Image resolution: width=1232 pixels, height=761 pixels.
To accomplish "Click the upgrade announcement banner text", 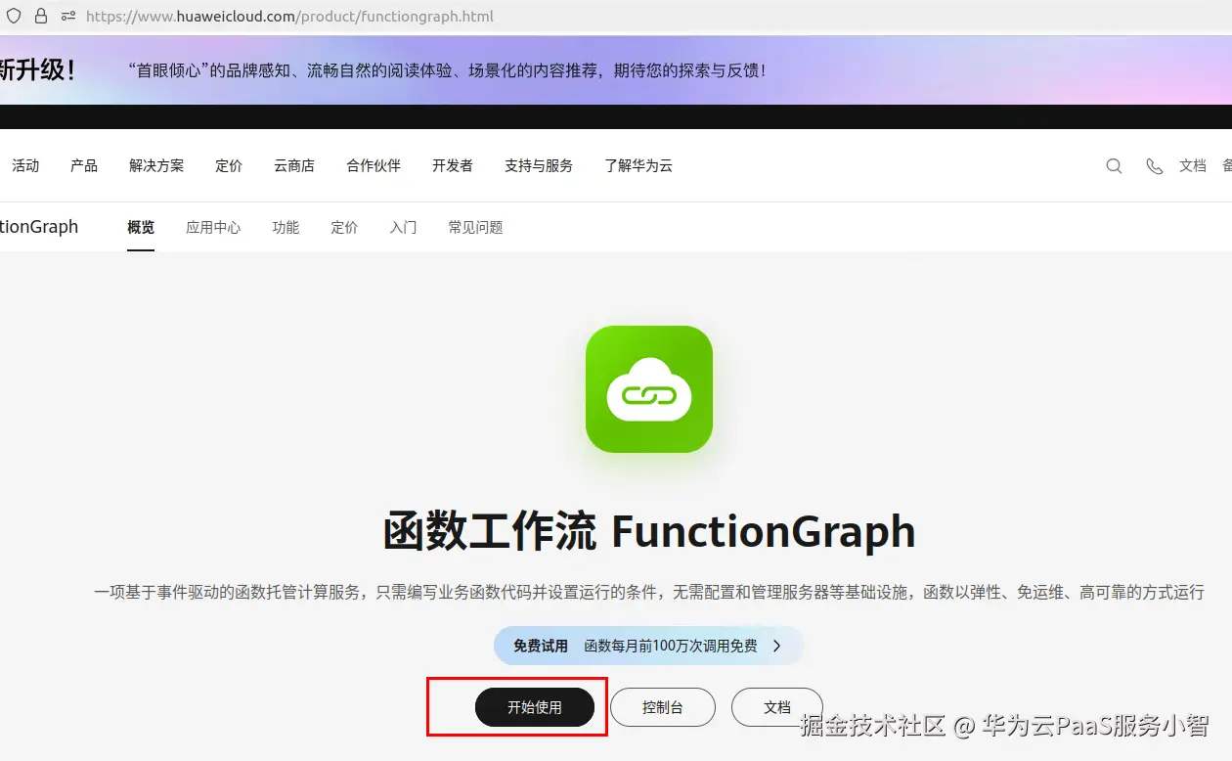I will click(x=447, y=70).
